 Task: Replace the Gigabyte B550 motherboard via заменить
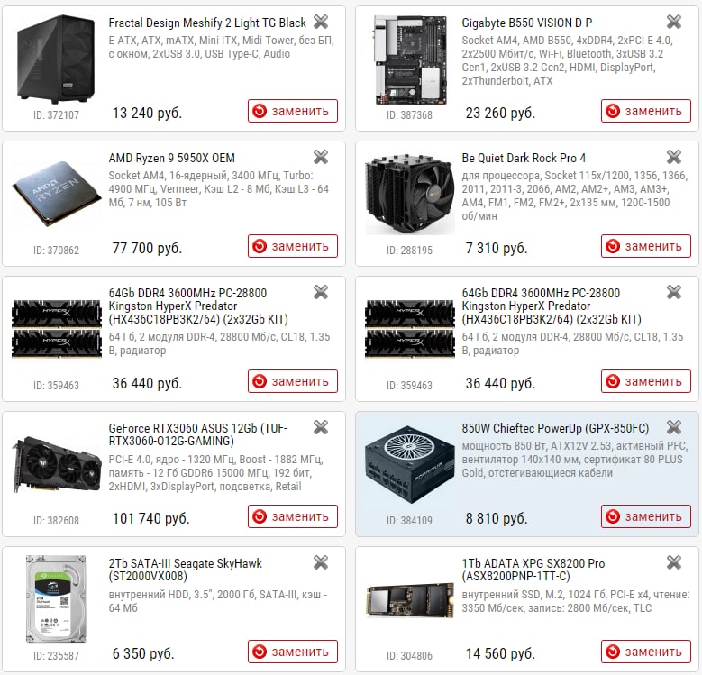pyautogui.click(x=646, y=111)
